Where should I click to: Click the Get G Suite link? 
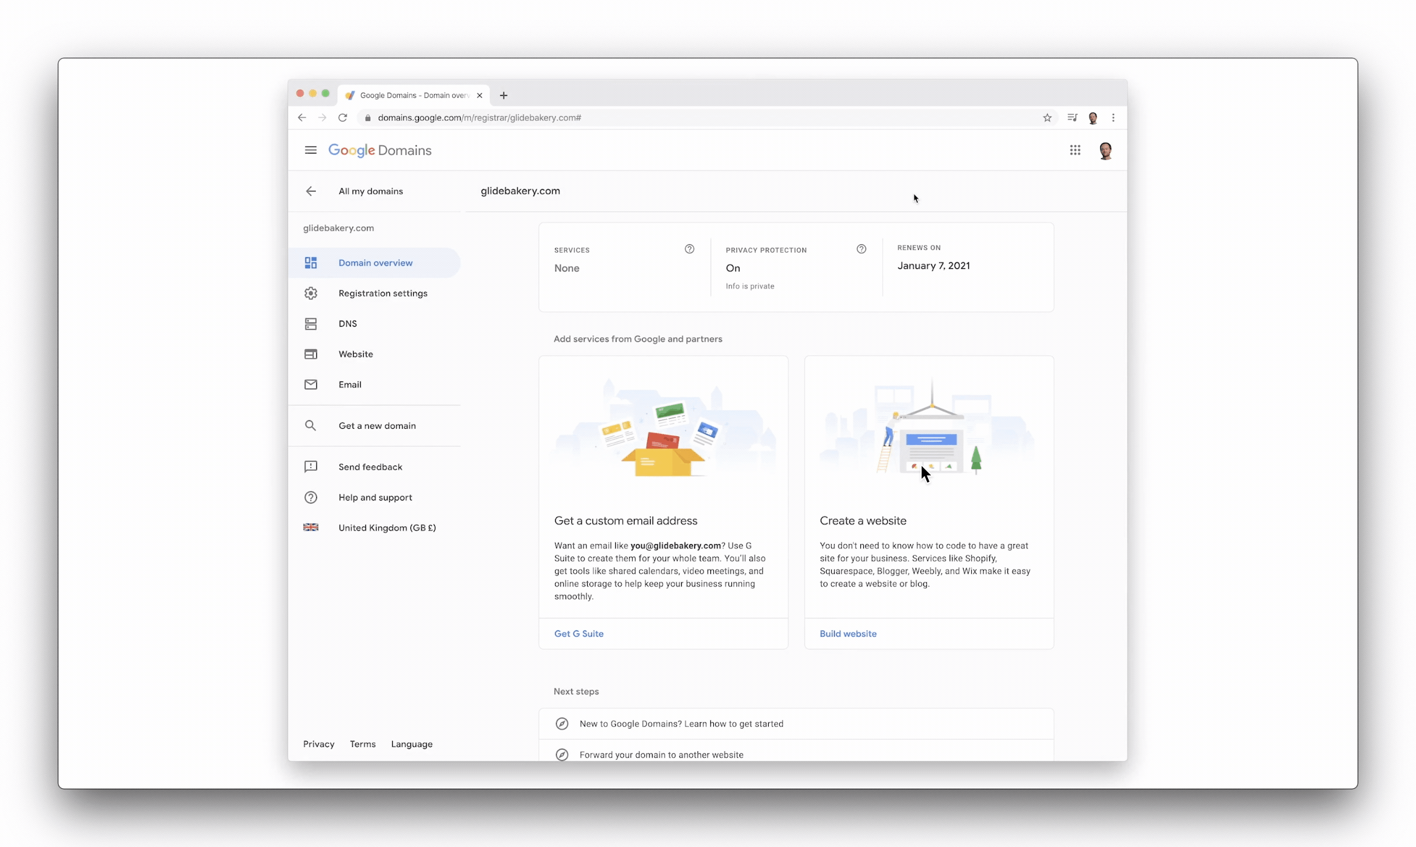pyautogui.click(x=578, y=633)
